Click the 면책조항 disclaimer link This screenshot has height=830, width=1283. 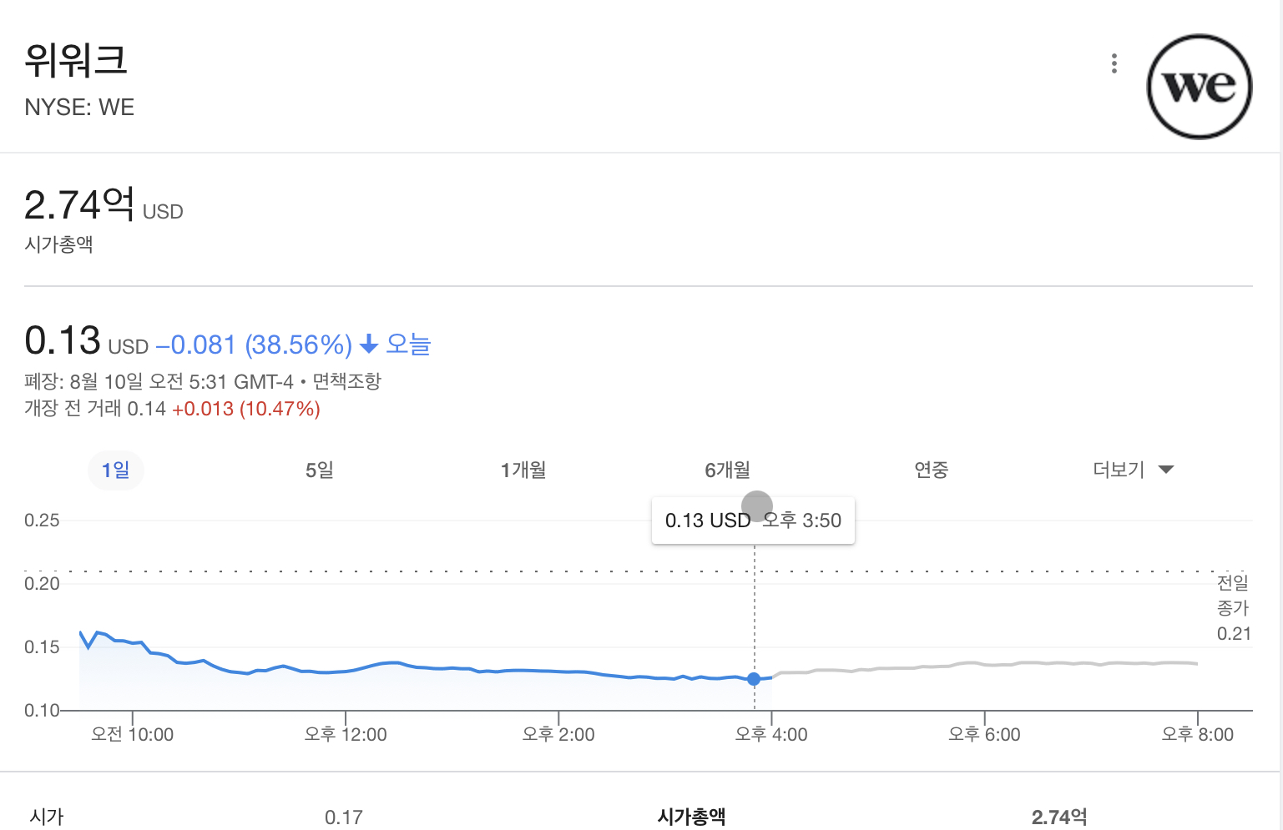tap(346, 381)
